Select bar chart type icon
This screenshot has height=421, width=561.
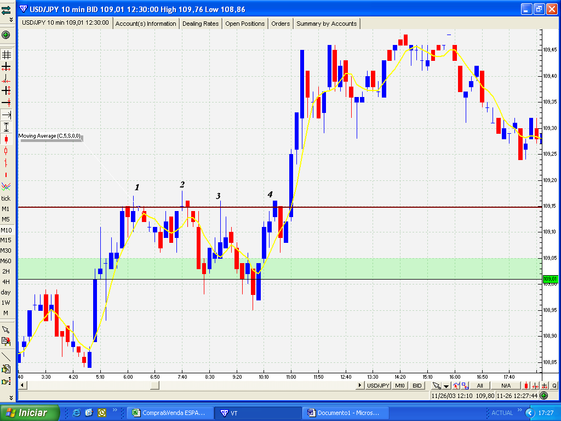[x=6, y=163]
